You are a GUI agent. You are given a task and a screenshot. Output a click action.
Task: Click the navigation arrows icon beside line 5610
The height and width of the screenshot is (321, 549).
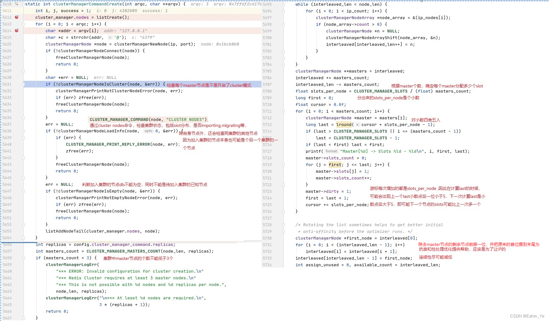17,4
